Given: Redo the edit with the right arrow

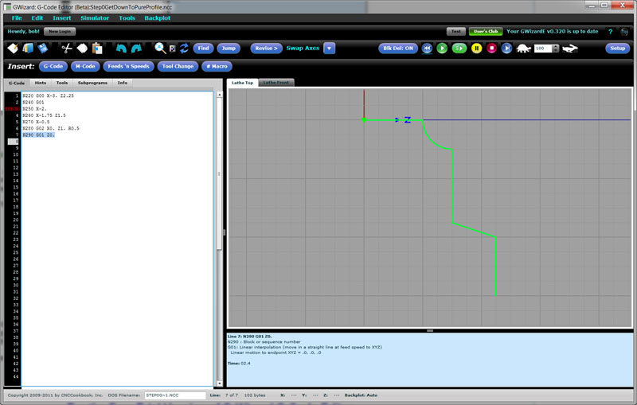Looking at the screenshot, I should click(136, 49).
